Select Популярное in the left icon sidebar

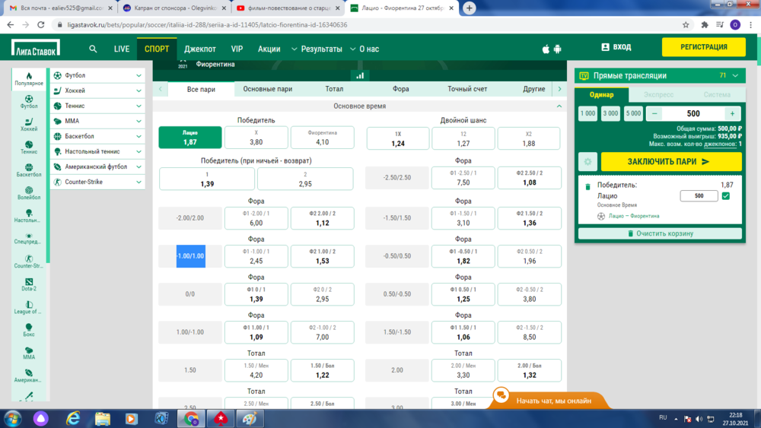pyautogui.click(x=29, y=79)
